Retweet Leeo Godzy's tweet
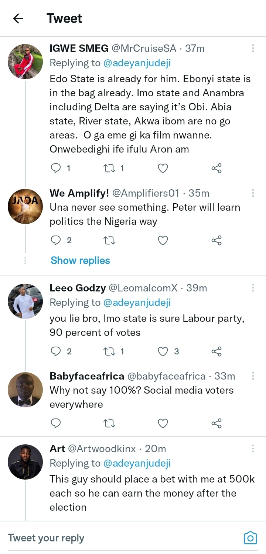The width and height of the screenshot is (266, 554). 109,351
